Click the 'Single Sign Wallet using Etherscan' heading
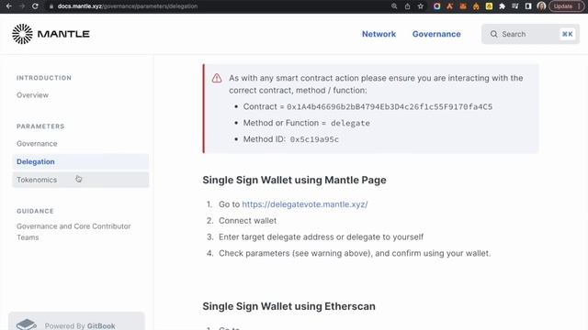 [288, 306]
